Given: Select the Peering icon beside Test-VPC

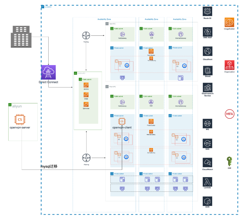Looking at the screenshot, I should tap(86, 35).
